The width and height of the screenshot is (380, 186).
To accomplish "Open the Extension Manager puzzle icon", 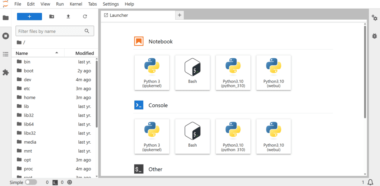I will (x=6, y=72).
